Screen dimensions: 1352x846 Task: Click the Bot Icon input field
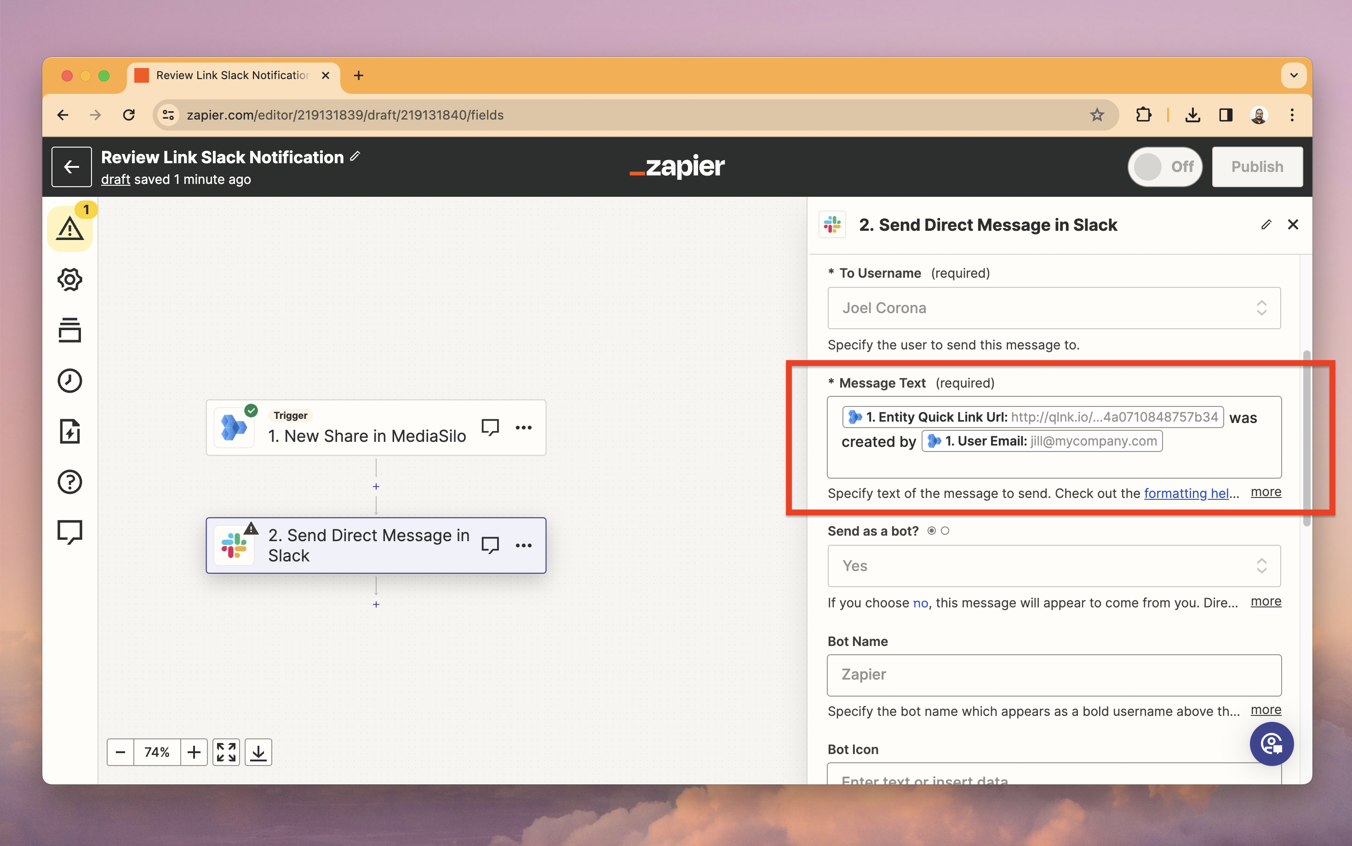pyautogui.click(x=1054, y=774)
